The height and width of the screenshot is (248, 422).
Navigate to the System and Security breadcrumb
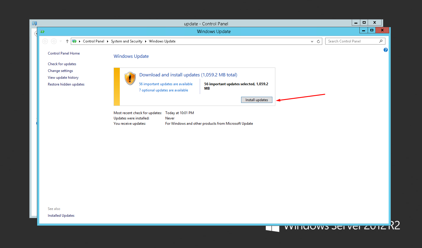pyautogui.click(x=126, y=41)
